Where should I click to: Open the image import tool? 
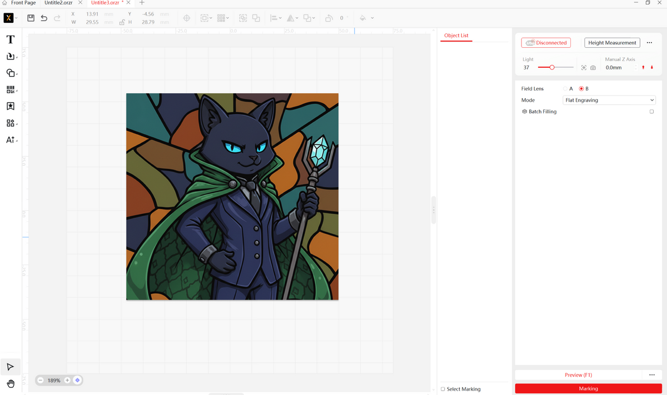tap(10, 56)
